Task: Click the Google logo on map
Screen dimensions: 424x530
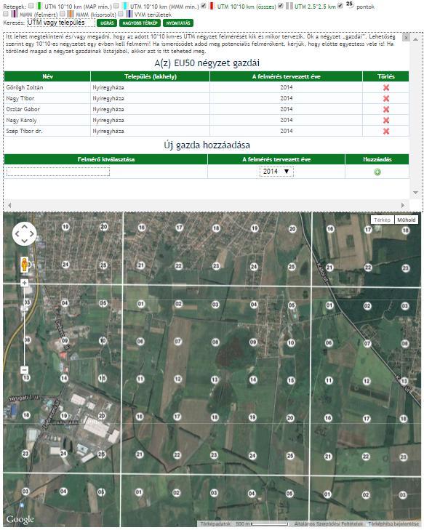Action: click(x=20, y=519)
